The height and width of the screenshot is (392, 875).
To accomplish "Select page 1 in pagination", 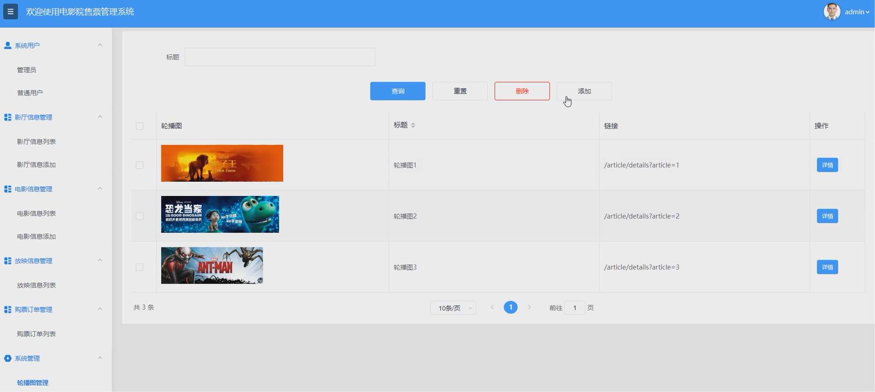I will pos(511,308).
